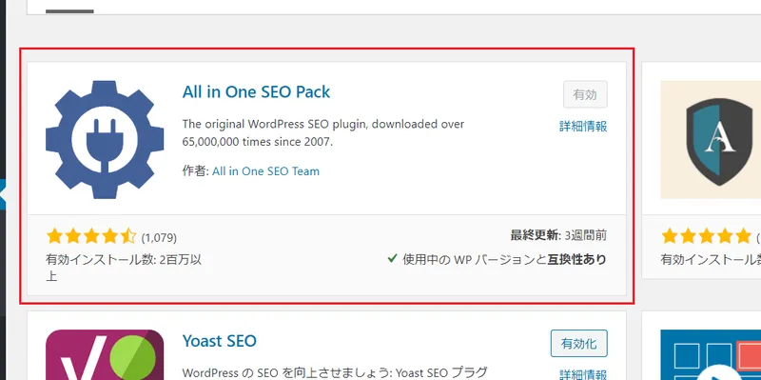The height and width of the screenshot is (380, 761).
Task: Click the five-star rating under the shield plugin
Action: [706, 236]
